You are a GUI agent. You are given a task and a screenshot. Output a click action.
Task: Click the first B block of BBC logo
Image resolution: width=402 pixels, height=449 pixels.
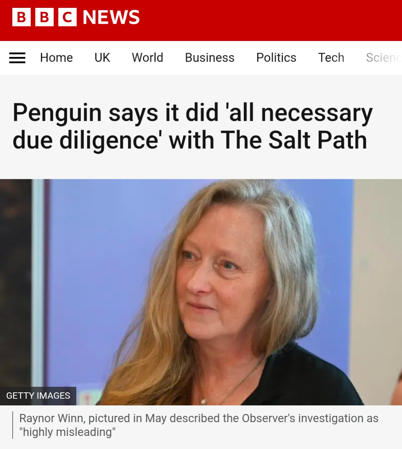[x=22, y=17]
